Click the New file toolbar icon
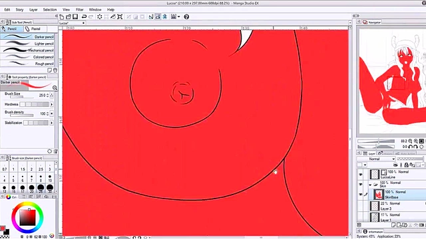The height and width of the screenshot is (239, 426). pyautogui.click(x=62, y=17)
